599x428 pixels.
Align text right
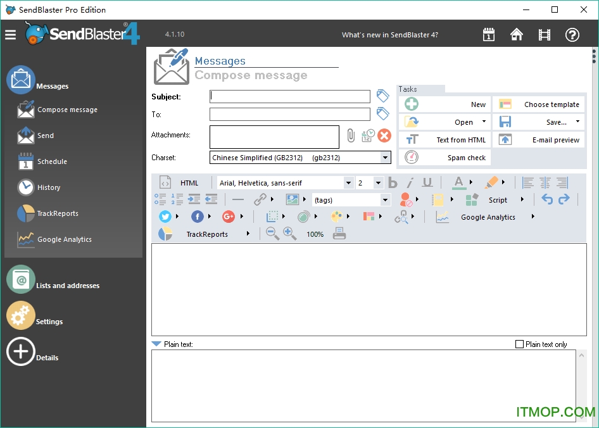[x=562, y=183]
